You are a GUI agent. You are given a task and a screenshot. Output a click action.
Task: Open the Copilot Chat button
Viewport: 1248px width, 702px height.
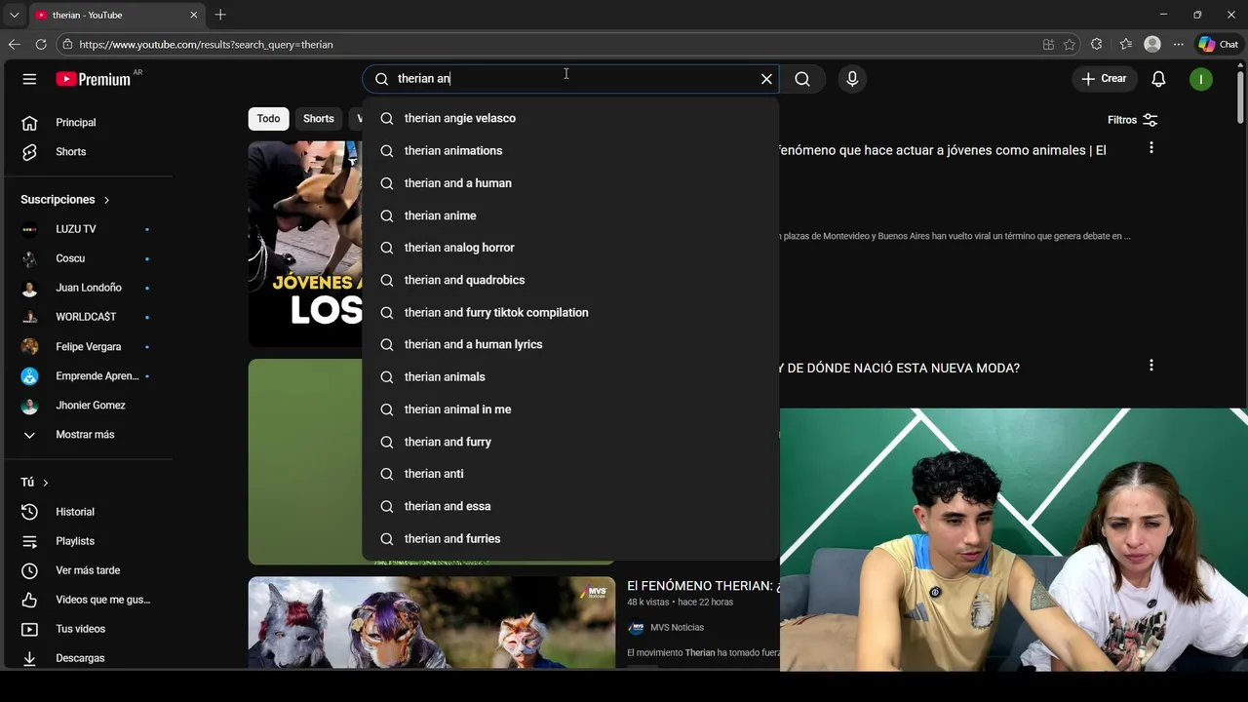(1219, 44)
